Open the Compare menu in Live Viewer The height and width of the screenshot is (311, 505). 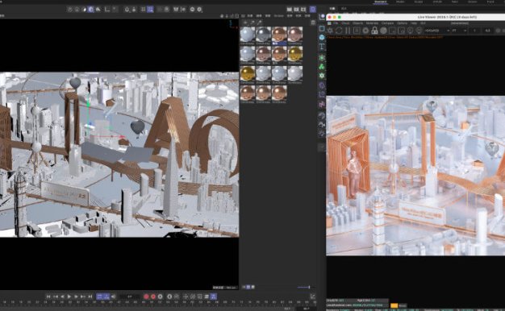(x=388, y=23)
